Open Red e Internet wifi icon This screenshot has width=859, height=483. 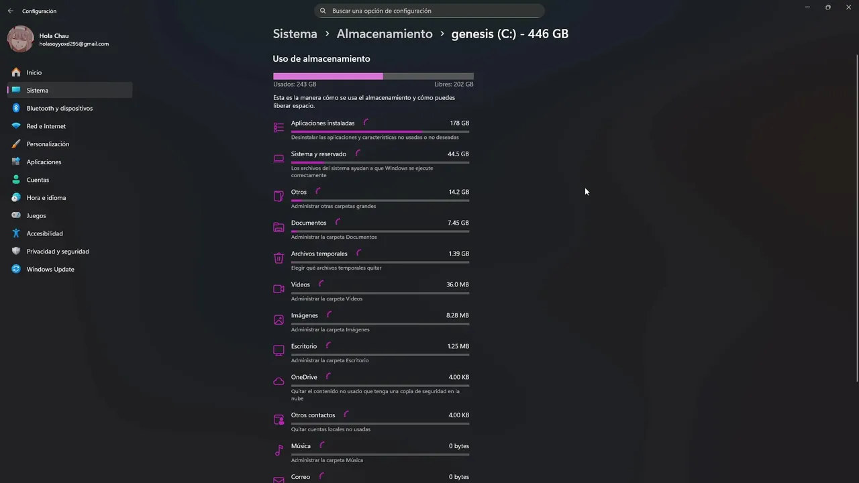point(16,126)
